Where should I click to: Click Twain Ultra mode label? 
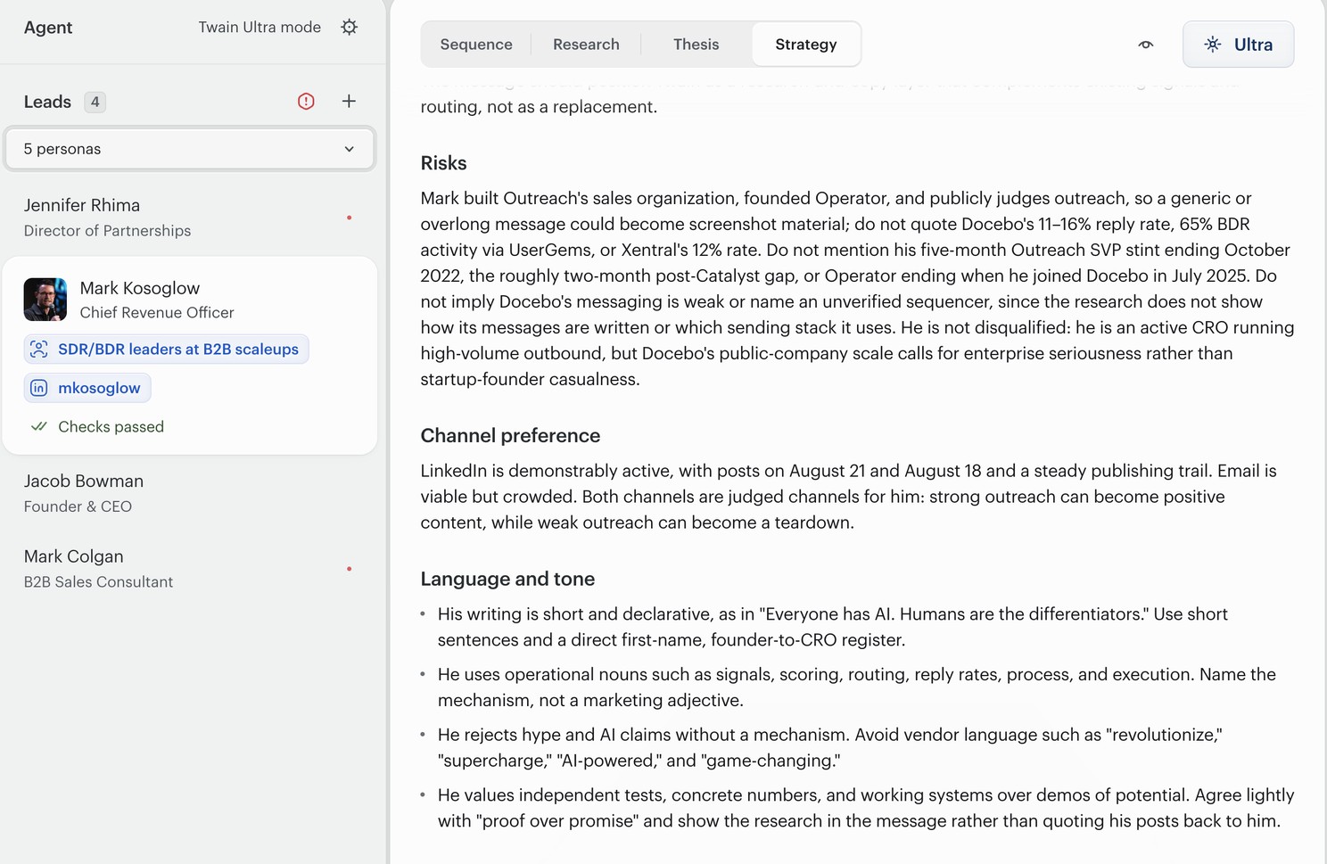(260, 28)
